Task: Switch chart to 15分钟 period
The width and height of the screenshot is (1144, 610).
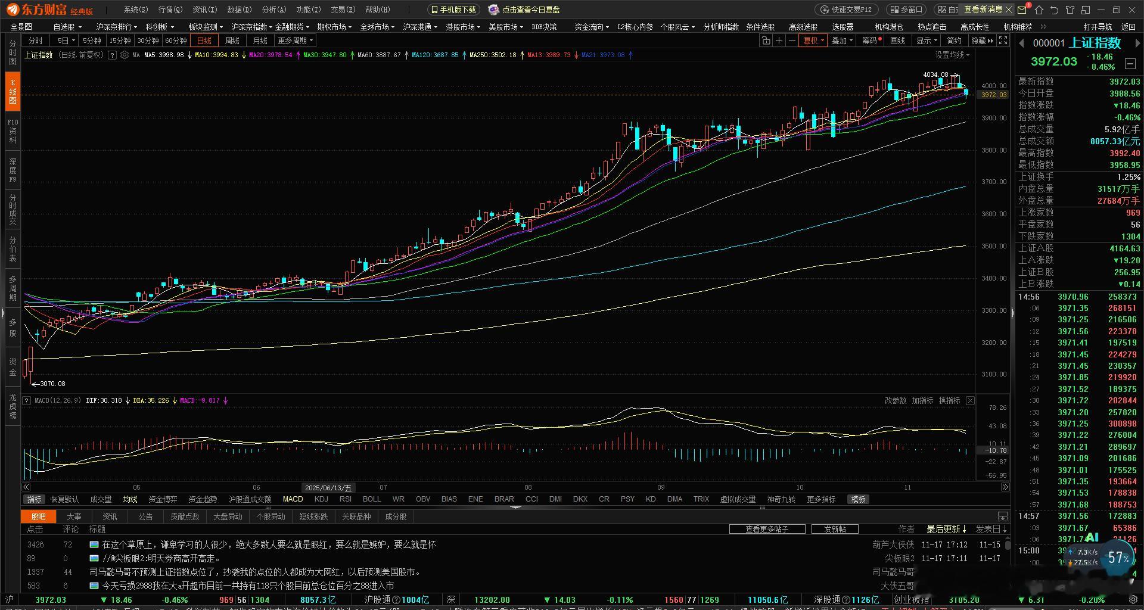Action: 120,41
